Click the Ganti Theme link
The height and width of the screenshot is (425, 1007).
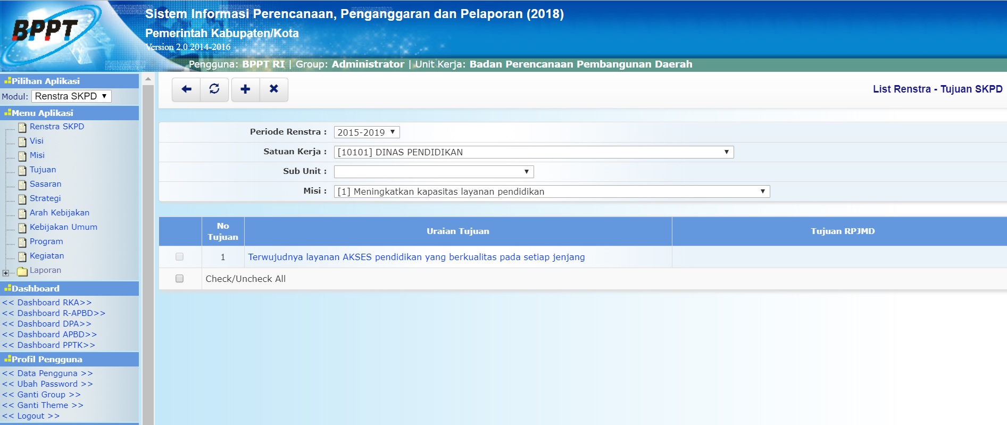(43, 405)
